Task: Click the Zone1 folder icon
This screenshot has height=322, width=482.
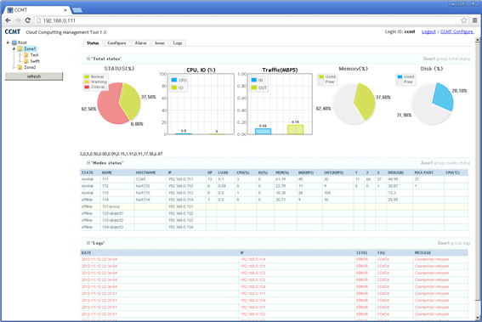Action: pos(20,49)
